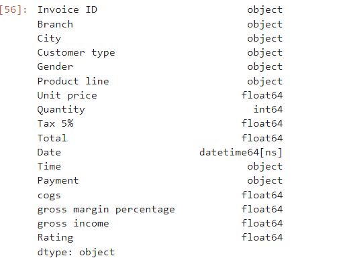Click the City column name
Screen dimensions: 347x262
click(x=49, y=39)
